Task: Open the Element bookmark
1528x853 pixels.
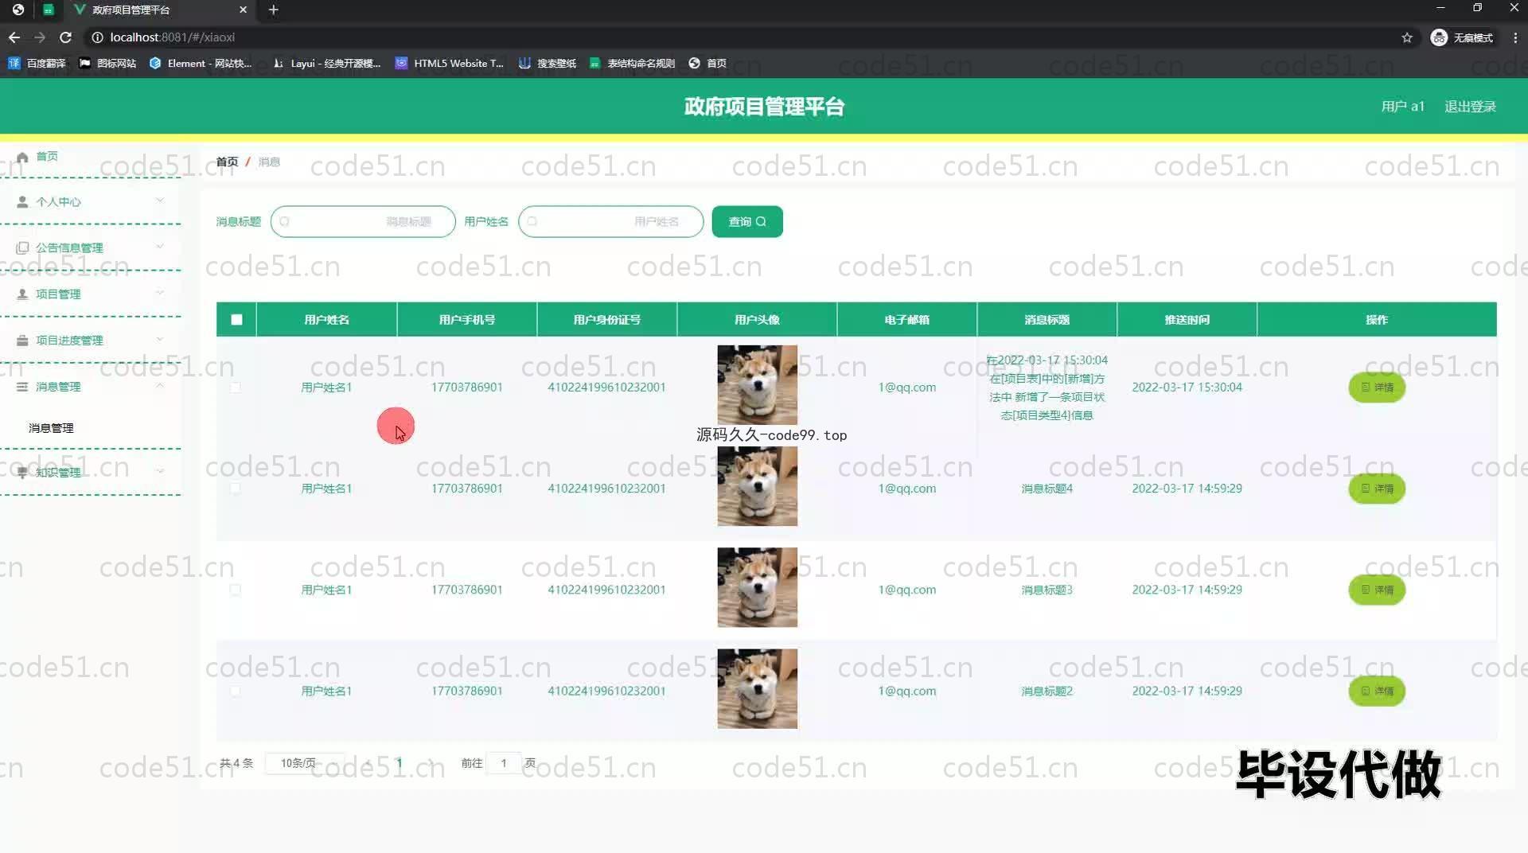Action: coord(201,63)
